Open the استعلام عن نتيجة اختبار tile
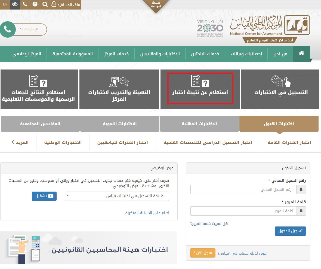 (x=200, y=89)
